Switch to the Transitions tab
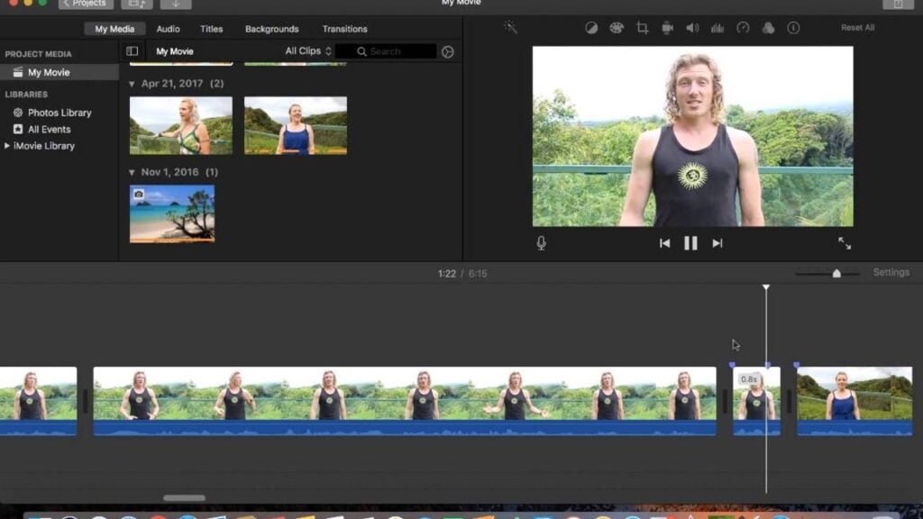The image size is (923, 519). click(344, 29)
